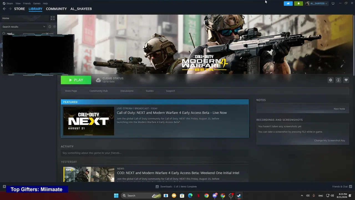Open the Discussions link
This screenshot has width=355, height=200.
(127, 91)
